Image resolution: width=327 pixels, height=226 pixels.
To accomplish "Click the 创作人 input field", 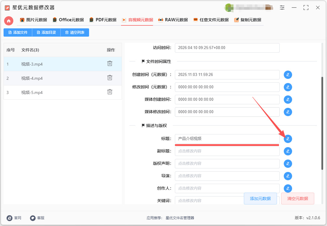I will [227, 188].
